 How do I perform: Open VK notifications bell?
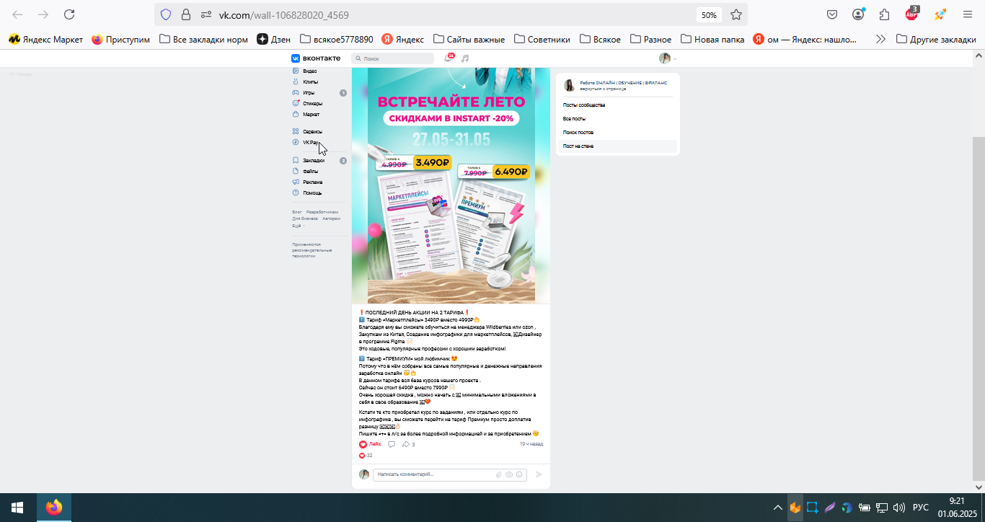pos(449,58)
